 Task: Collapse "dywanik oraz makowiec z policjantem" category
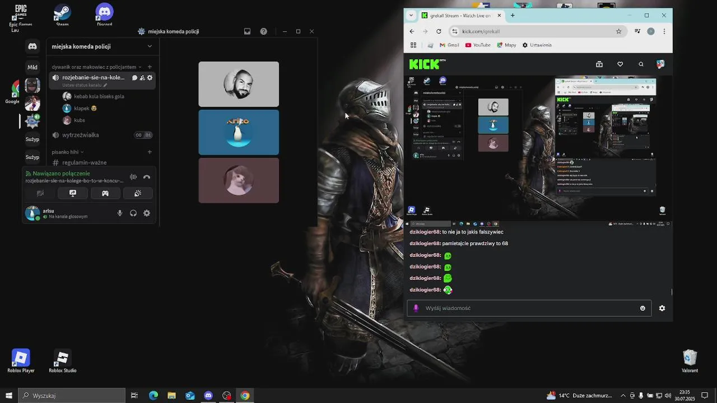(x=96, y=67)
